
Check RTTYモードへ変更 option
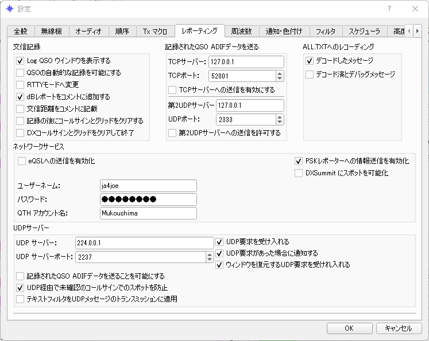(x=20, y=85)
